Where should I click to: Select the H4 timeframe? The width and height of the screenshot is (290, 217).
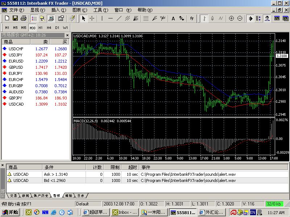click(49, 28)
